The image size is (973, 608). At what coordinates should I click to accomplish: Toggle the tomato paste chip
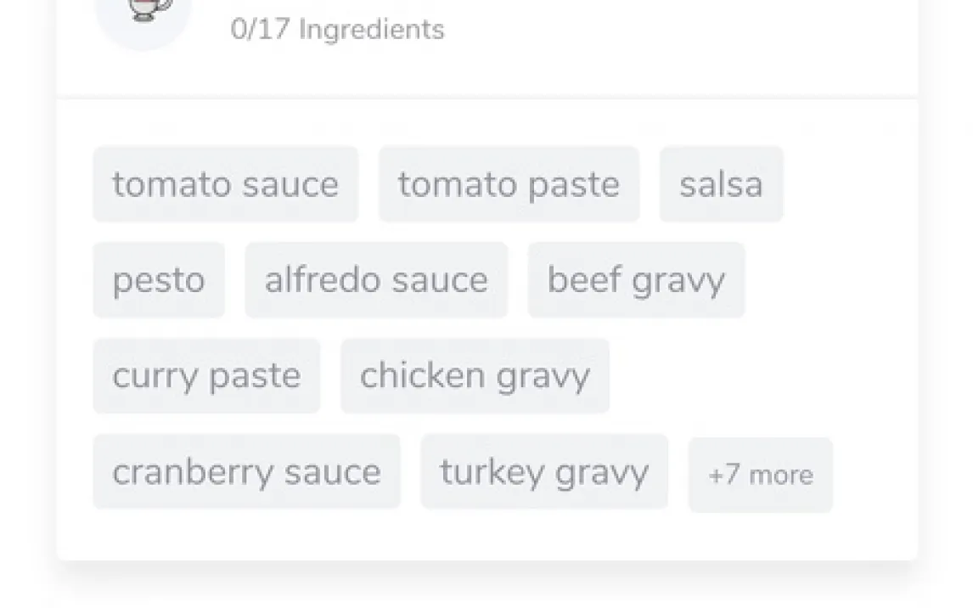coord(509,184)
